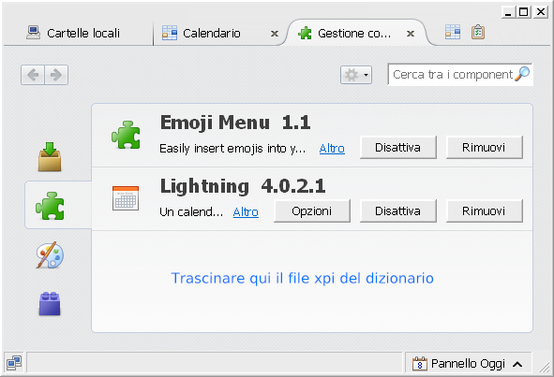Click the Lightning calendar icon
The width and height of the screenshot is (554, 377).
coord(126,198)
